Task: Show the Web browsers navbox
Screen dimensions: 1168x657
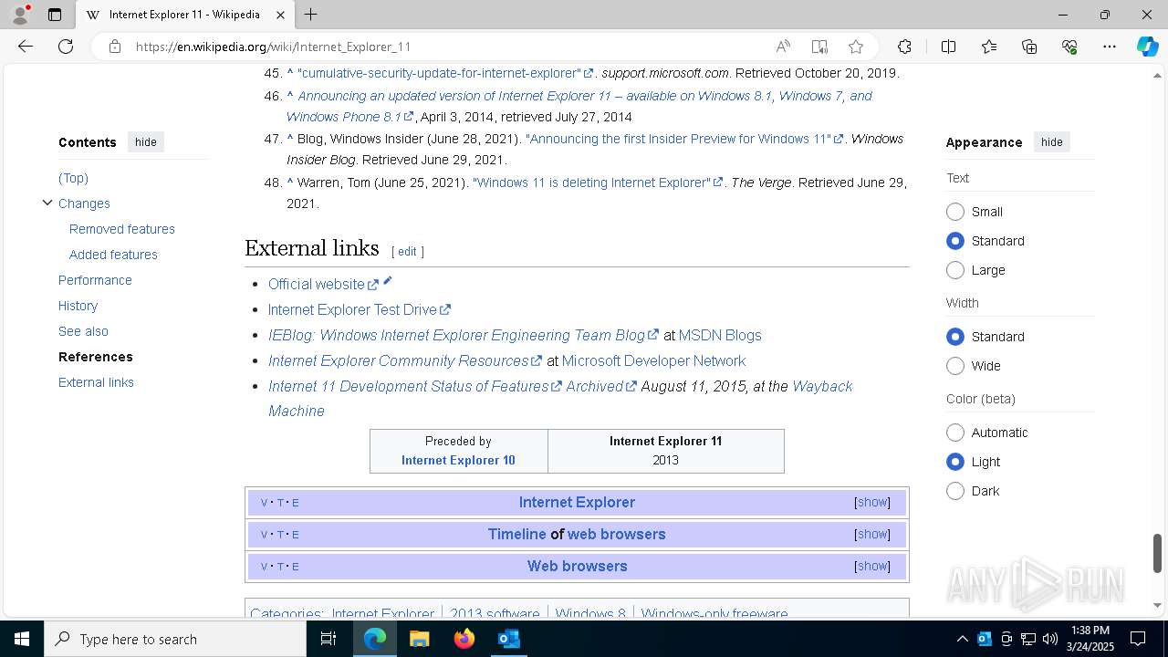Action: [x=872, y=566]
